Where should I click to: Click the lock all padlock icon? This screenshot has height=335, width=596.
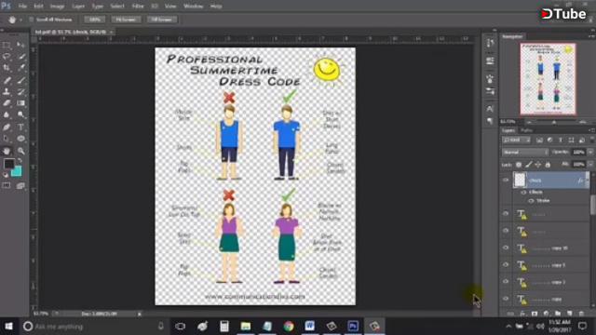[x=548, y=165]
